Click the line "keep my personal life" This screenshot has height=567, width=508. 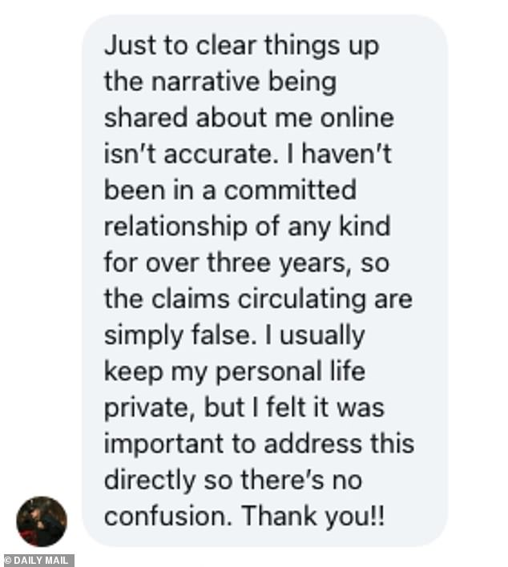234,371
